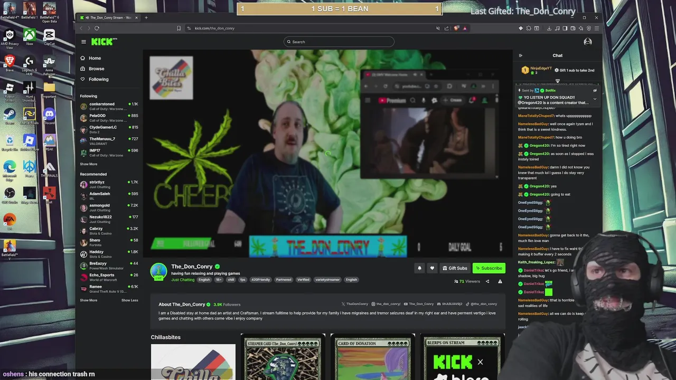
Task: Report the stream via warning triangle icon
Action: pos(500,281)
